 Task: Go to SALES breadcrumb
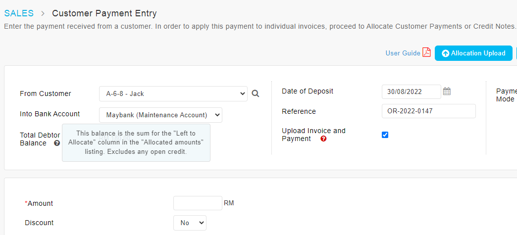19,13
